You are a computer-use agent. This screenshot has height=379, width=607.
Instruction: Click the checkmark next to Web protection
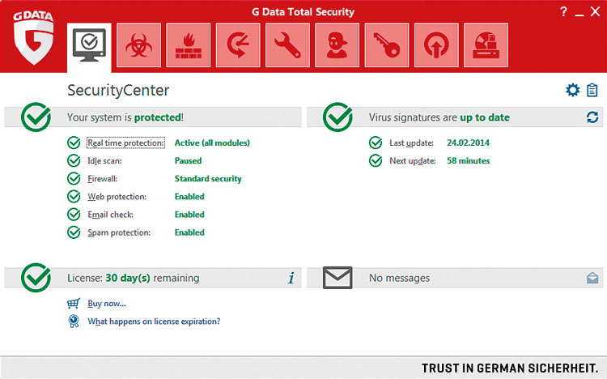74,197
